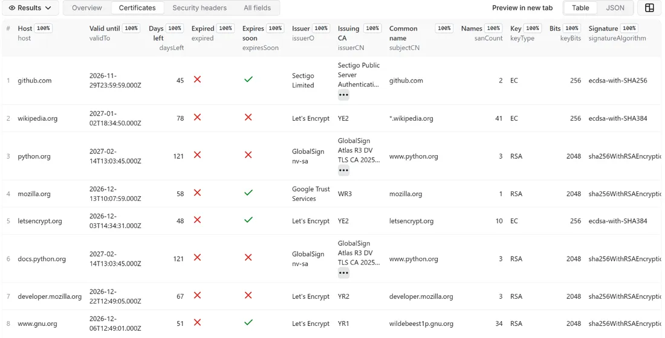Switch to the All fields tab
The image size is (665, 338).
tap(257, 8)
